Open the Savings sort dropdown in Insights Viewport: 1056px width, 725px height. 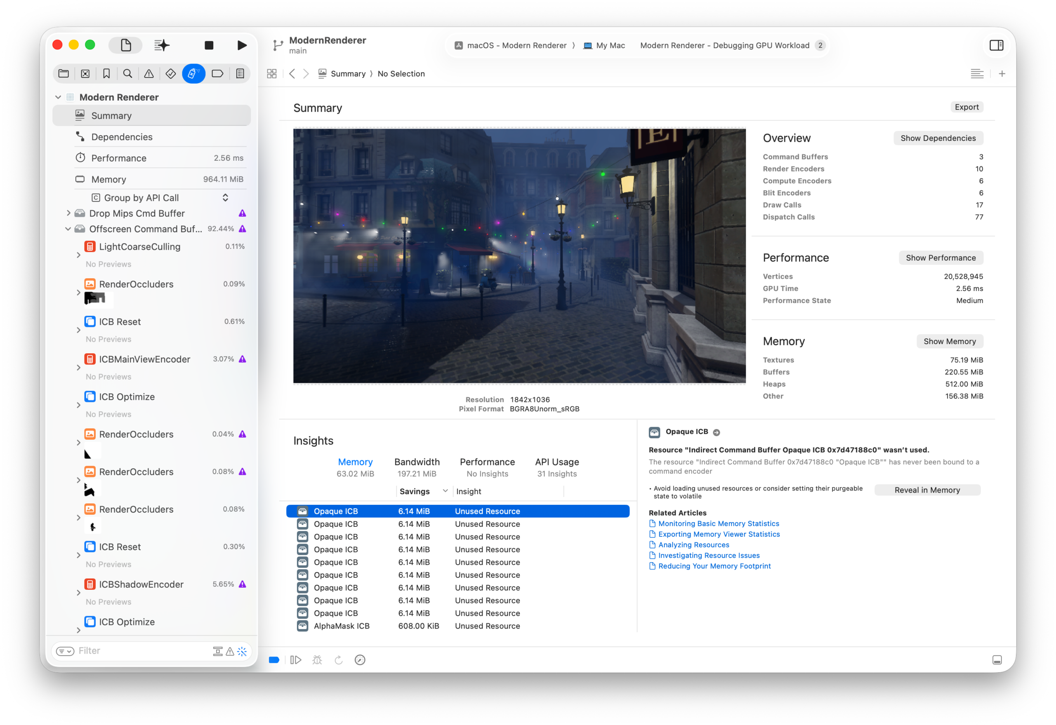[423, 491]
